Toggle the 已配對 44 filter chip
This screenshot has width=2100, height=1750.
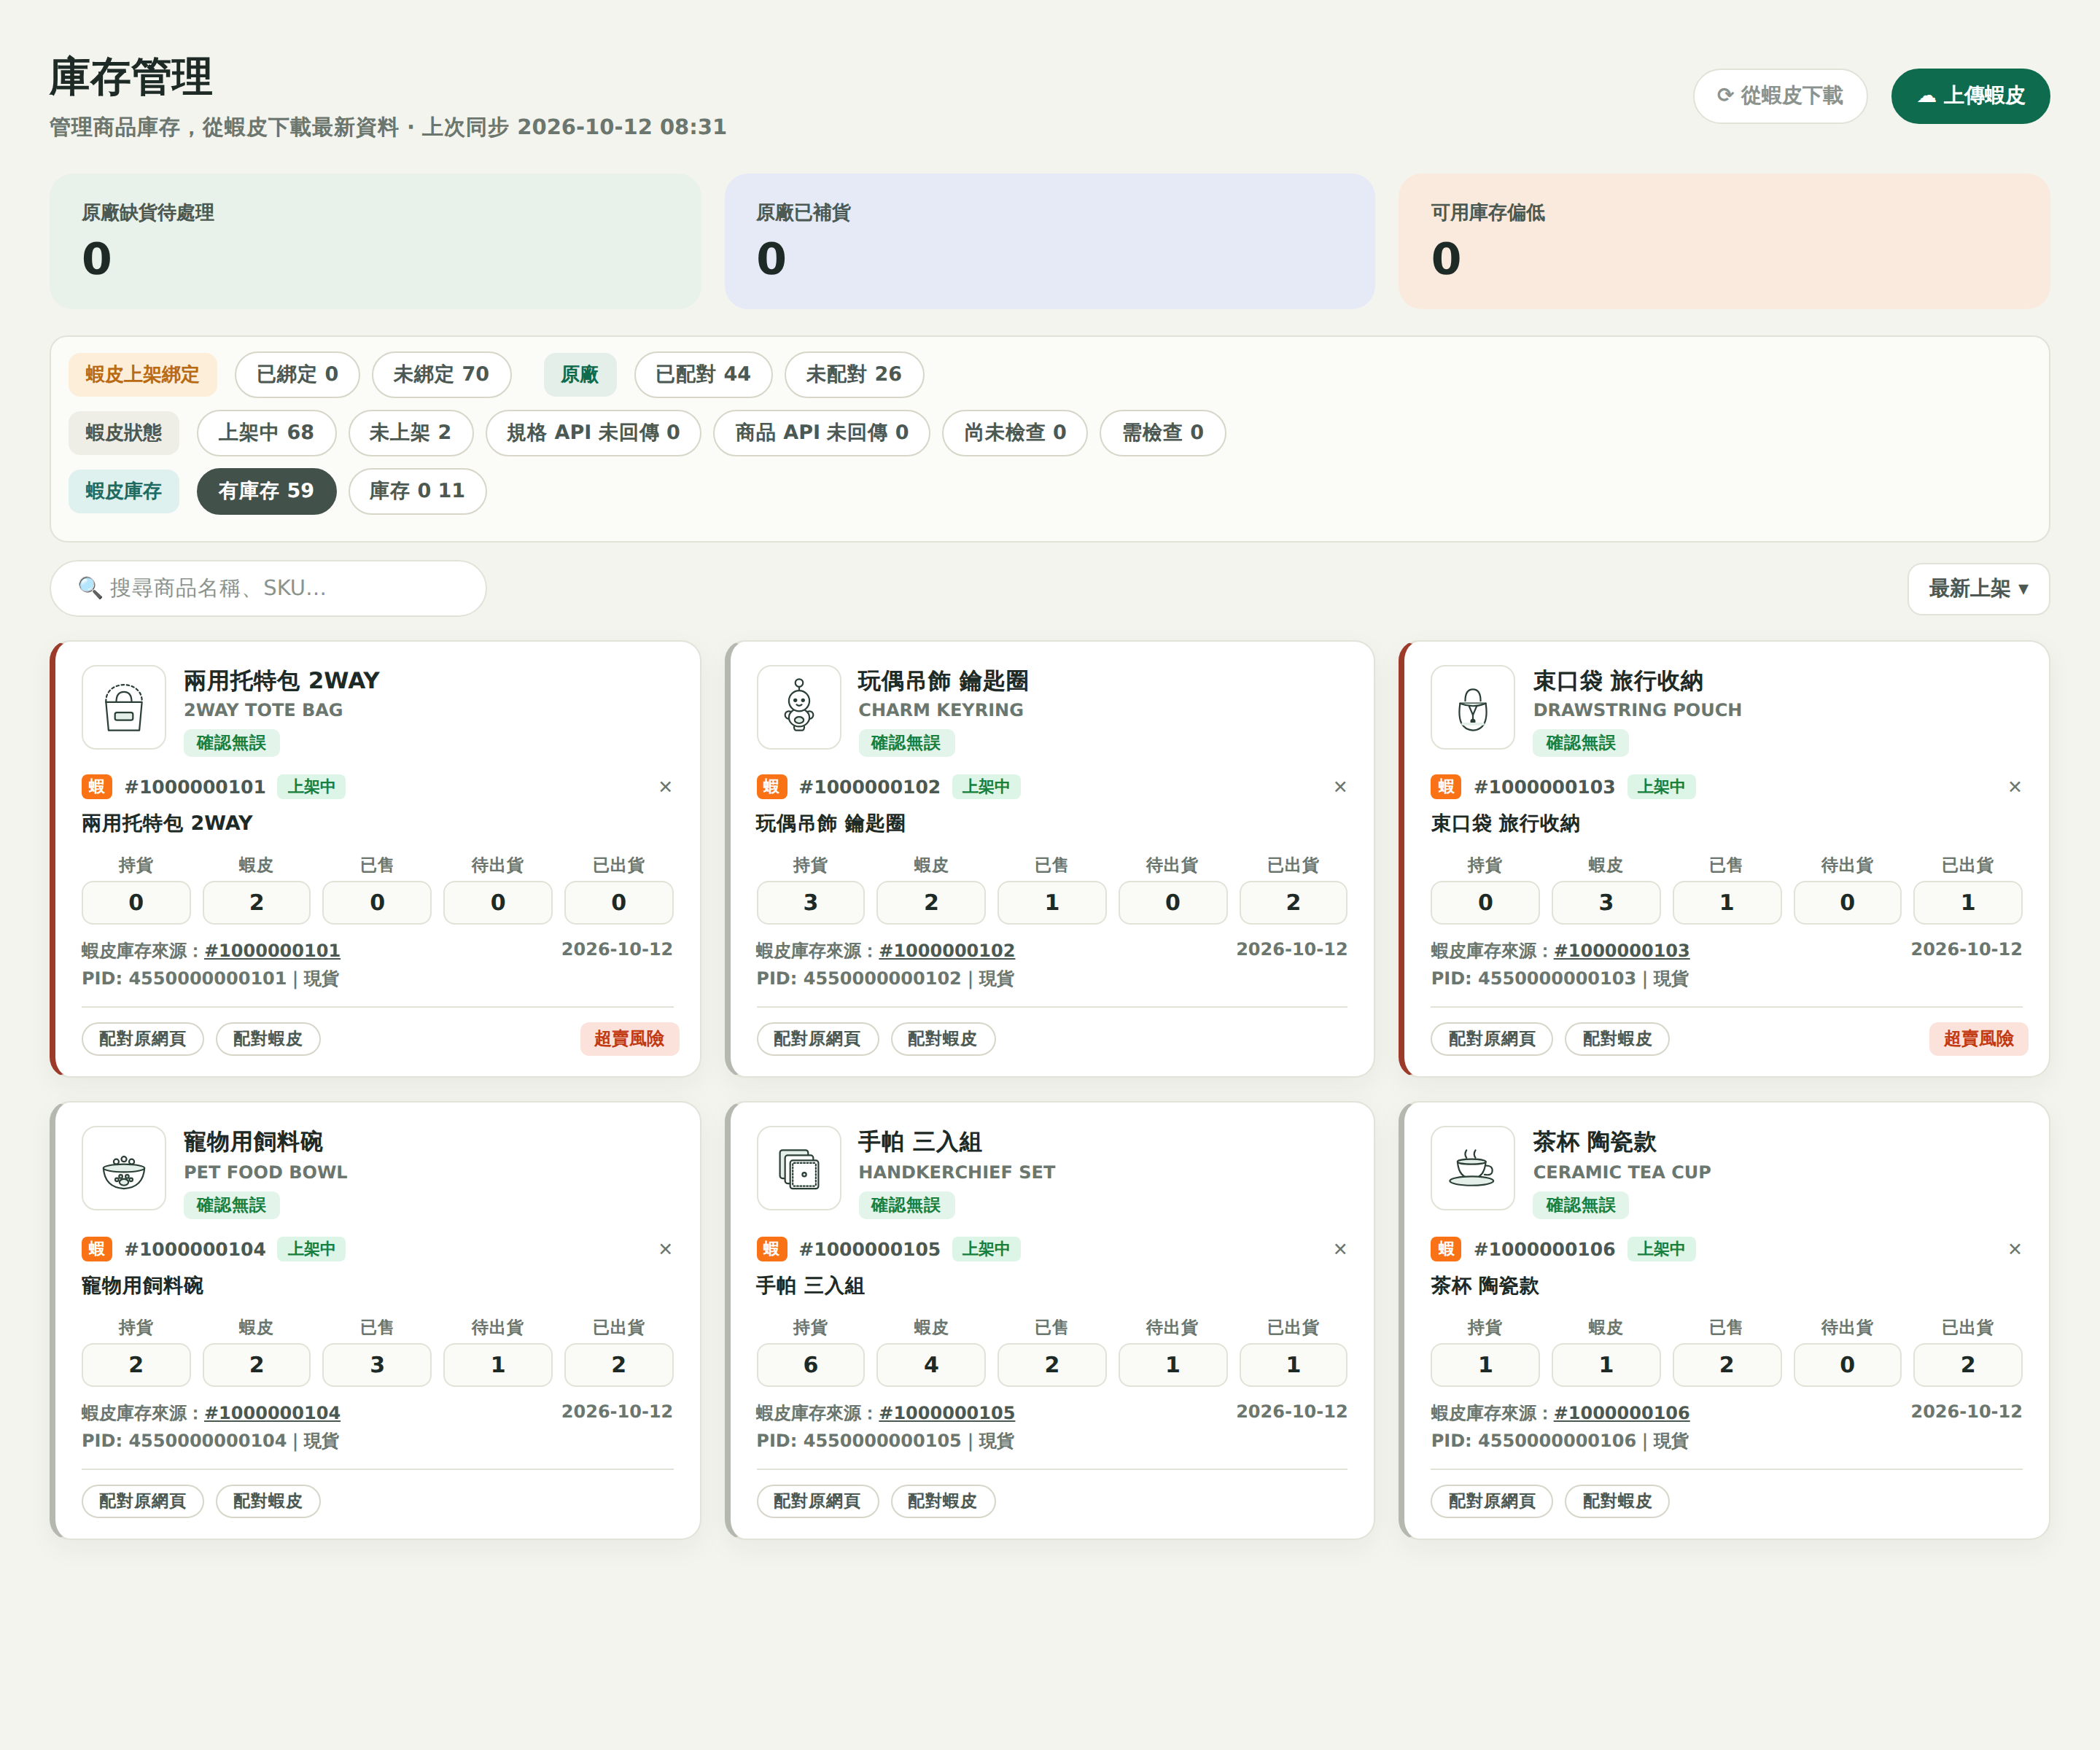coord(702,374)
